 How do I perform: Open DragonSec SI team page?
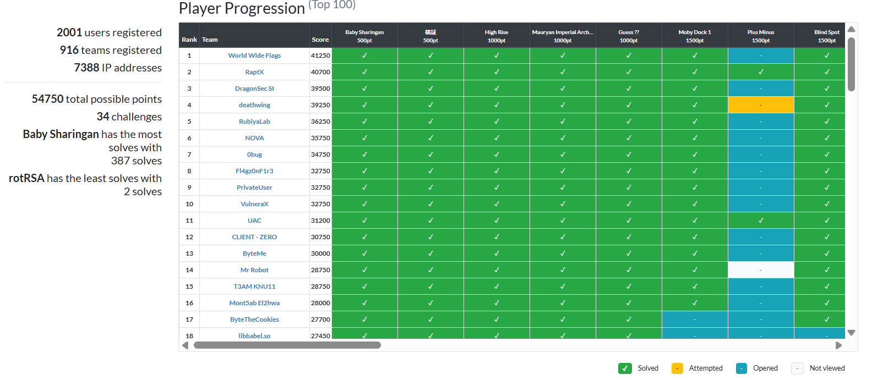pyautogui.click(x=254, y=89)
